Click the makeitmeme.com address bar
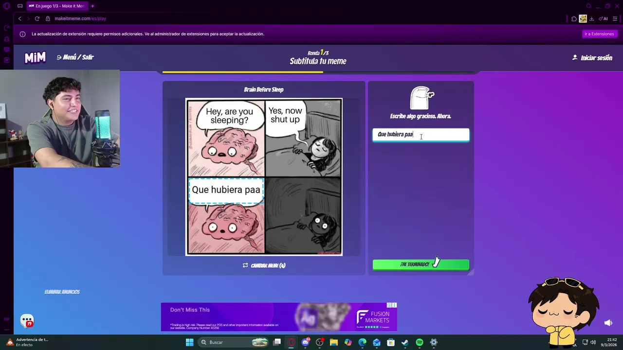 click(80, 18)
